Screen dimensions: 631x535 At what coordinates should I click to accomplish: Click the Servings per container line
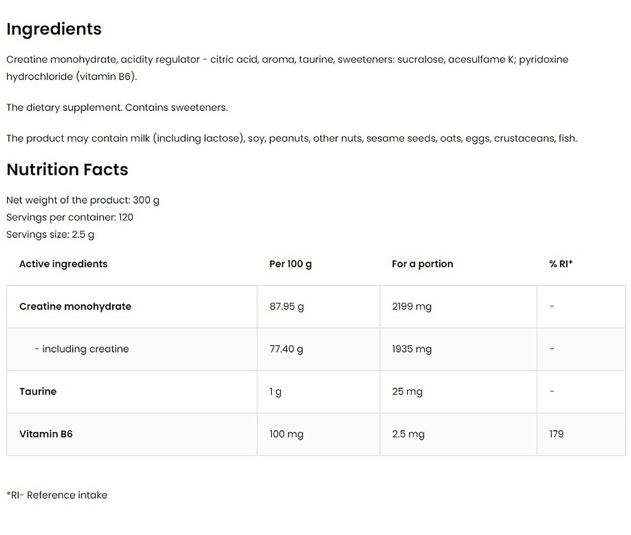70,217
